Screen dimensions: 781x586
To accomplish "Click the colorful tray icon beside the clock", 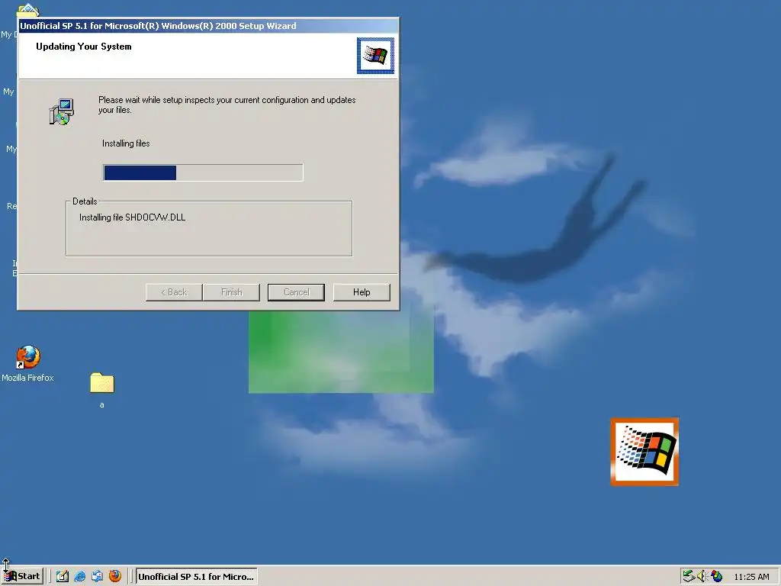I will click(716, 576).
